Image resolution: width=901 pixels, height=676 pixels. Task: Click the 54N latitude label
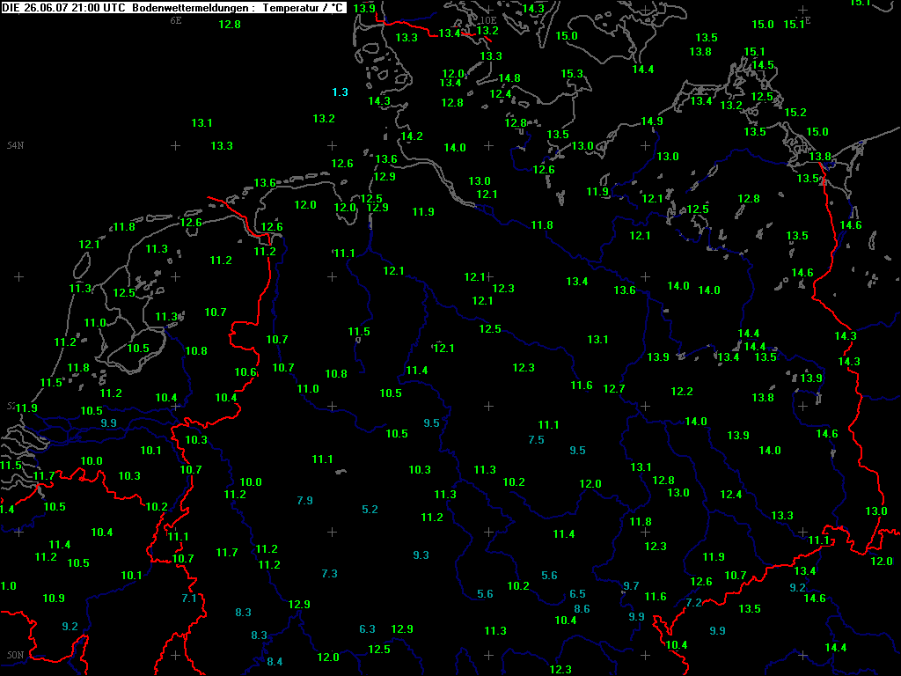[15, 144]
